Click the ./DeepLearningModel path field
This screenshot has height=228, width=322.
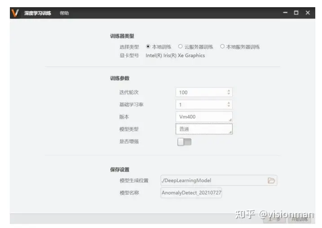pyautogui.click(x=219, y=180)
